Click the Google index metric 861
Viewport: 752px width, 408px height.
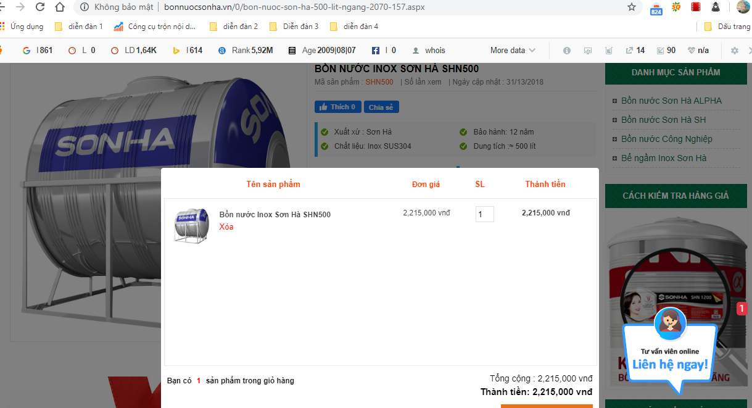pyautogui.click(x=38, y=51)
